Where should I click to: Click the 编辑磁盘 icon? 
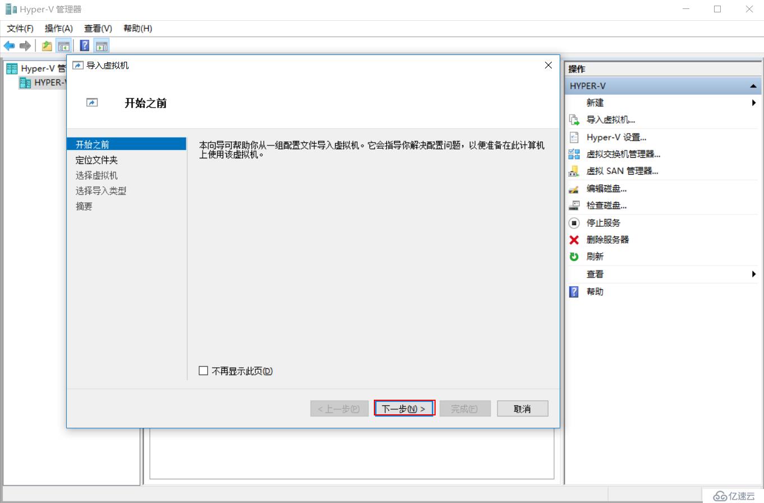574,189
